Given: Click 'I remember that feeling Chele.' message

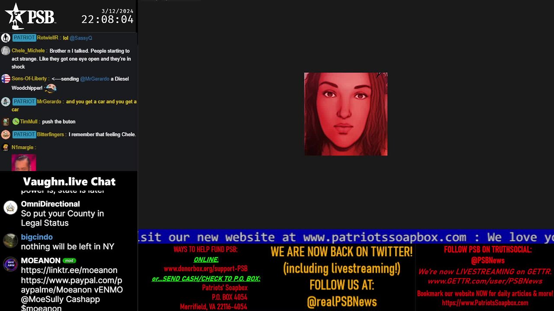Looking at the screenshot, I should coord(102,135).
